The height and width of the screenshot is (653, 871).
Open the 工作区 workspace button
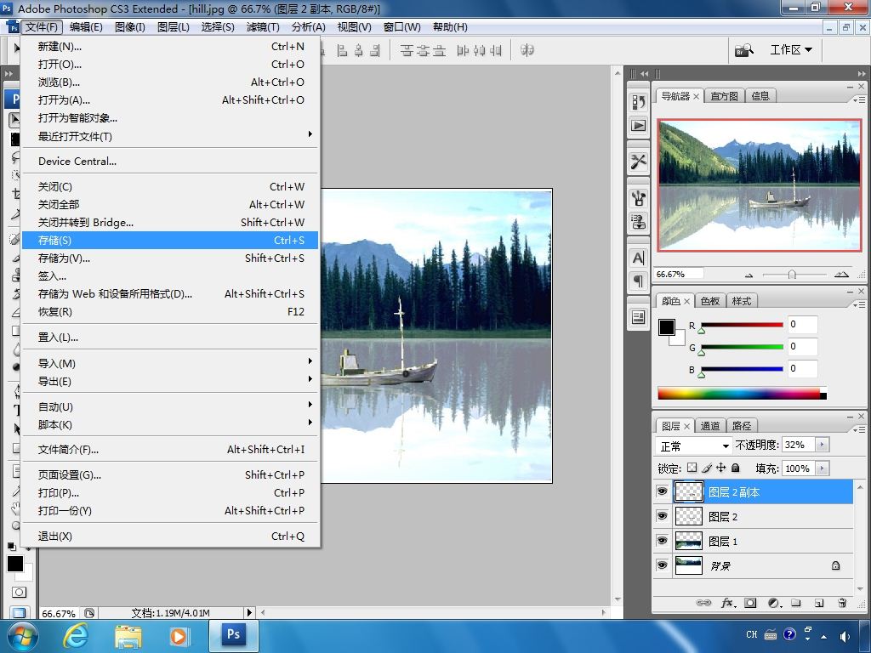tap(790, 50)
